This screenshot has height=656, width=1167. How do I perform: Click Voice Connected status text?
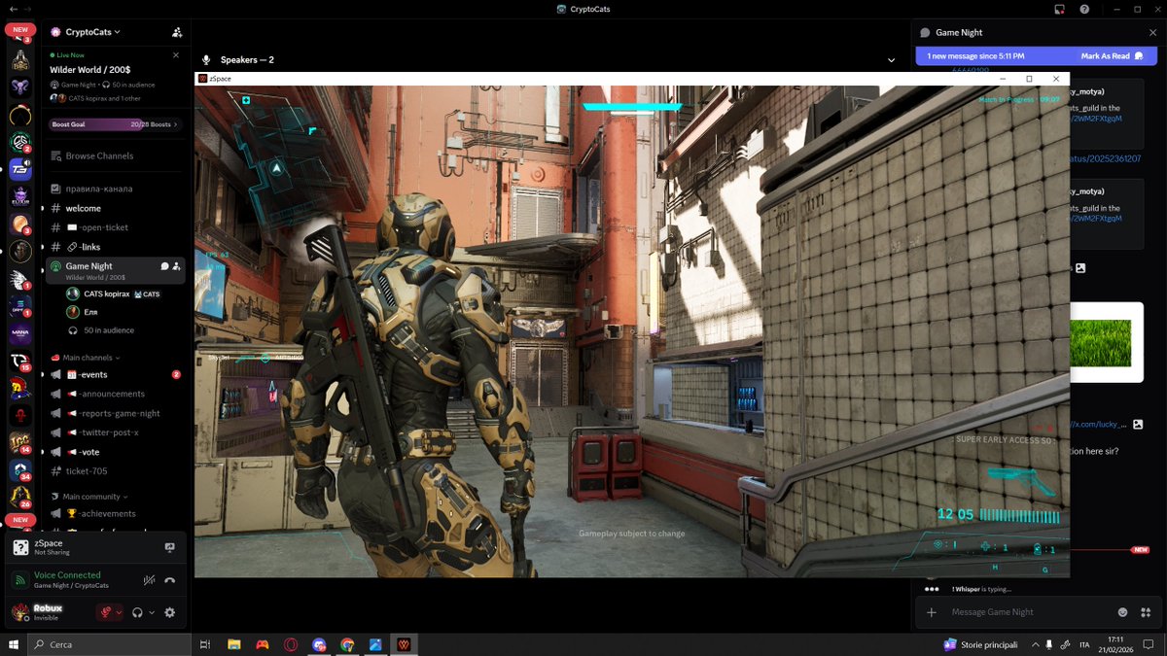(x=67, y=575)
